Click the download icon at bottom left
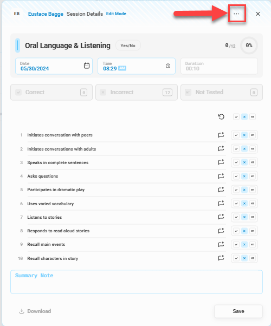271x326 pixels. (22, 311)
